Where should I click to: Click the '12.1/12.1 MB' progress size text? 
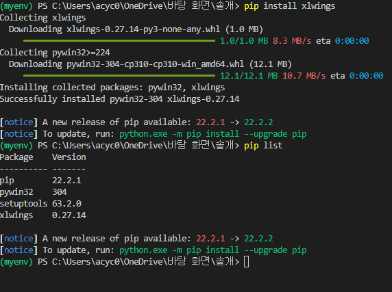click(x=249, y=76)
